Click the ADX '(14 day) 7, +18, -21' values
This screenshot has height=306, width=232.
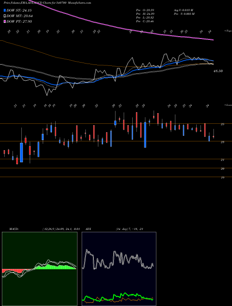click(129, 229)
